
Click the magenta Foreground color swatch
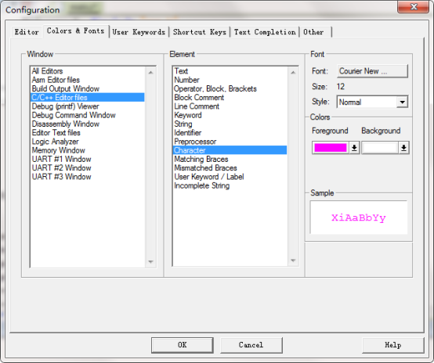tap(331, 148)
